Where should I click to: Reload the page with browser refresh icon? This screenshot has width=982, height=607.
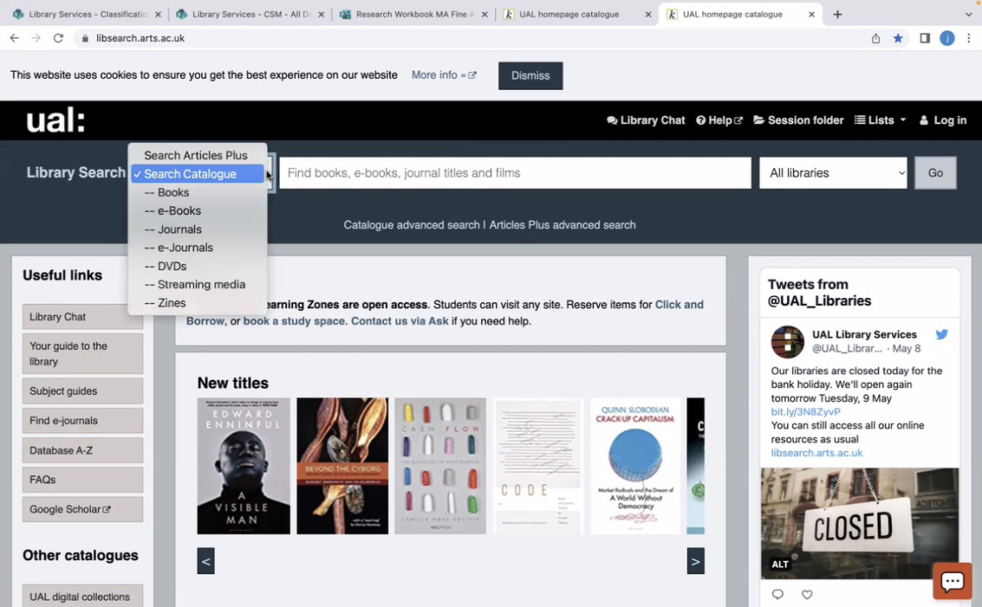click(58, 38)
